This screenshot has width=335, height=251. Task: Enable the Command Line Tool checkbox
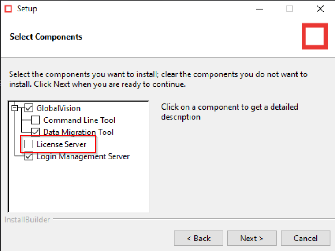coord(36,120)
